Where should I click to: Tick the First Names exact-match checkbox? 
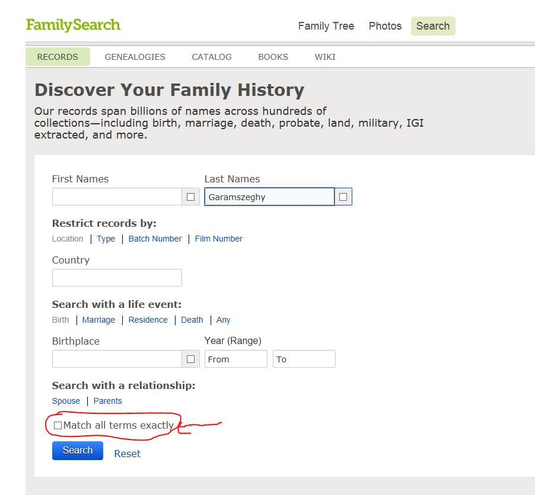191,197
